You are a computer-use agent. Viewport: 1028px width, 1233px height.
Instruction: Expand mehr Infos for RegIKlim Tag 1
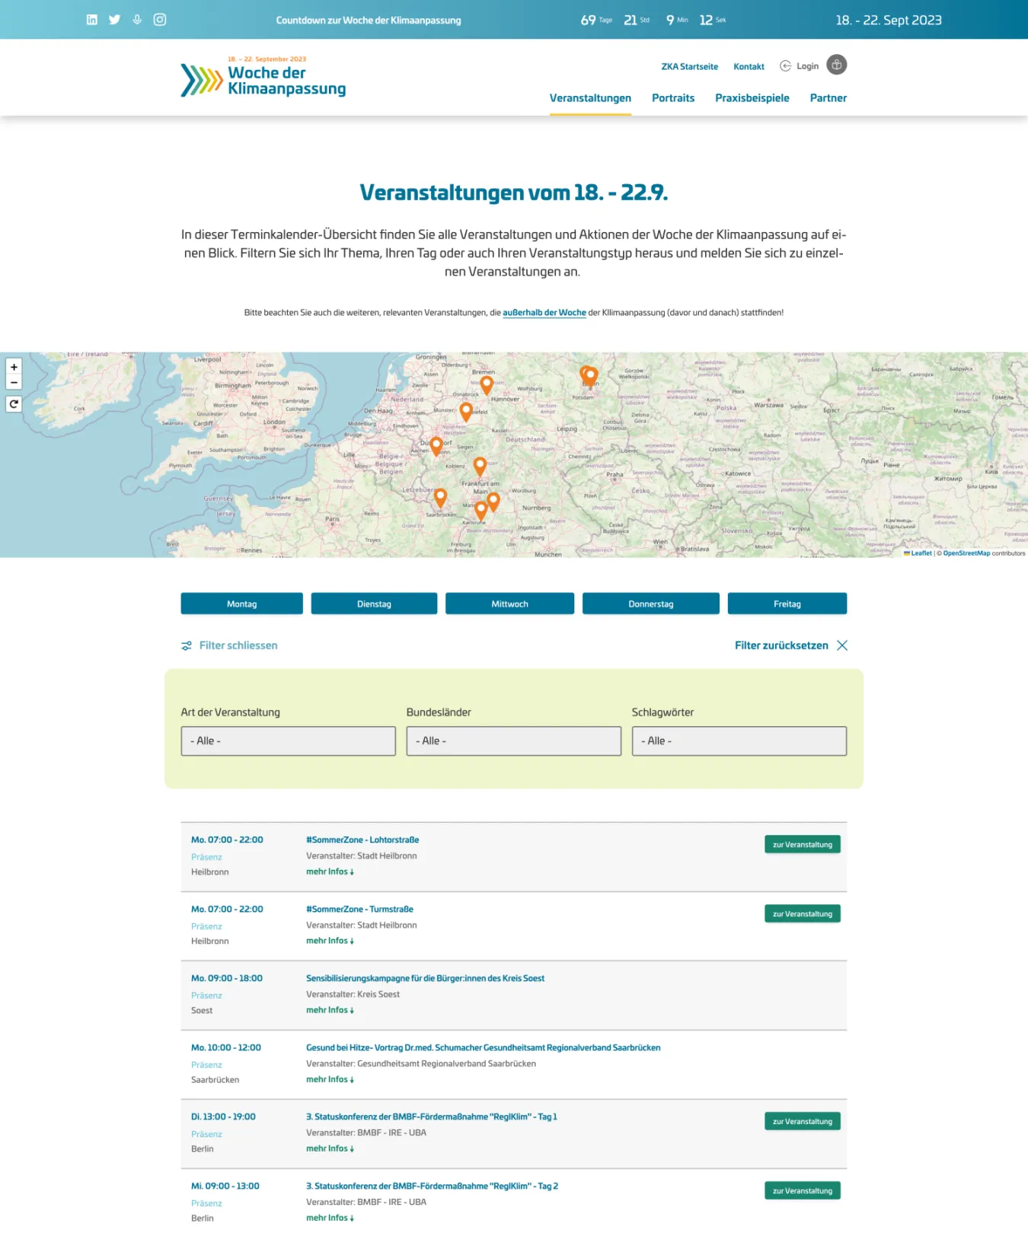(x=330, y=1149)
